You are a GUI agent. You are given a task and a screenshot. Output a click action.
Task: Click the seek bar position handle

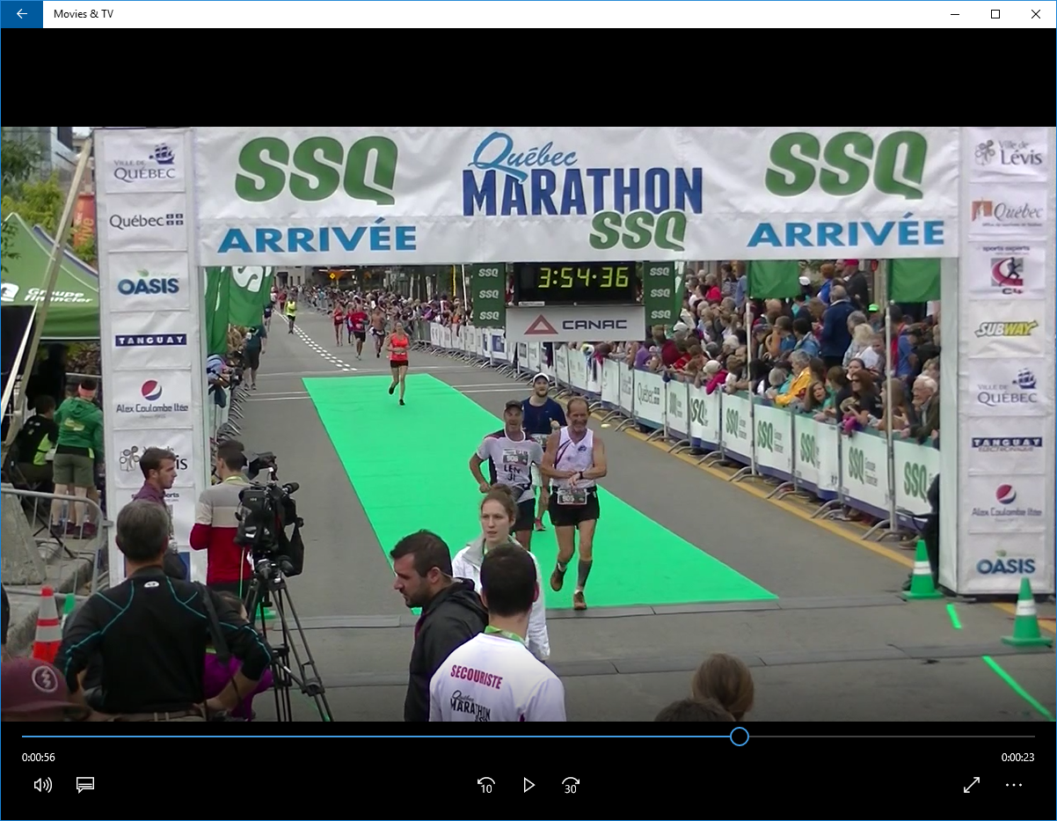[740, 737]
